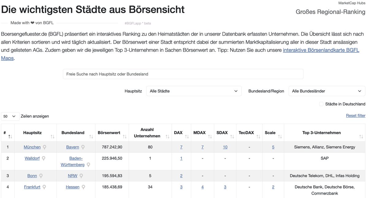Open the Hauptsitz Alle Städte dropdown
368x198 pixels.
point(194,91)
